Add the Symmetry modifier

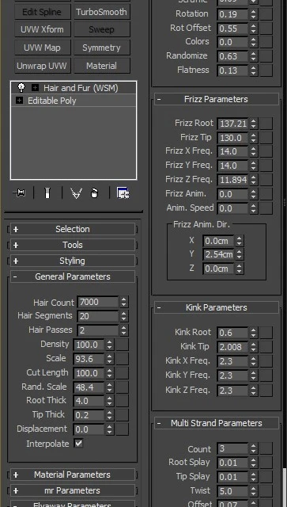(102, 48)
